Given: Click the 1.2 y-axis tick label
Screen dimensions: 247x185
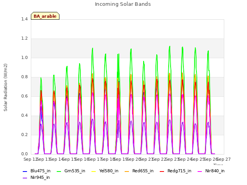Looking at the screenshot, I should coord(24,39).
